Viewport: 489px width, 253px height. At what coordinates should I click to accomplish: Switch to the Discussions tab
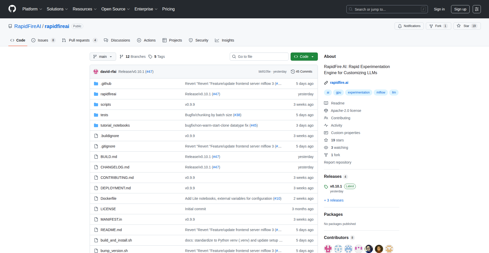click(117, 40)
